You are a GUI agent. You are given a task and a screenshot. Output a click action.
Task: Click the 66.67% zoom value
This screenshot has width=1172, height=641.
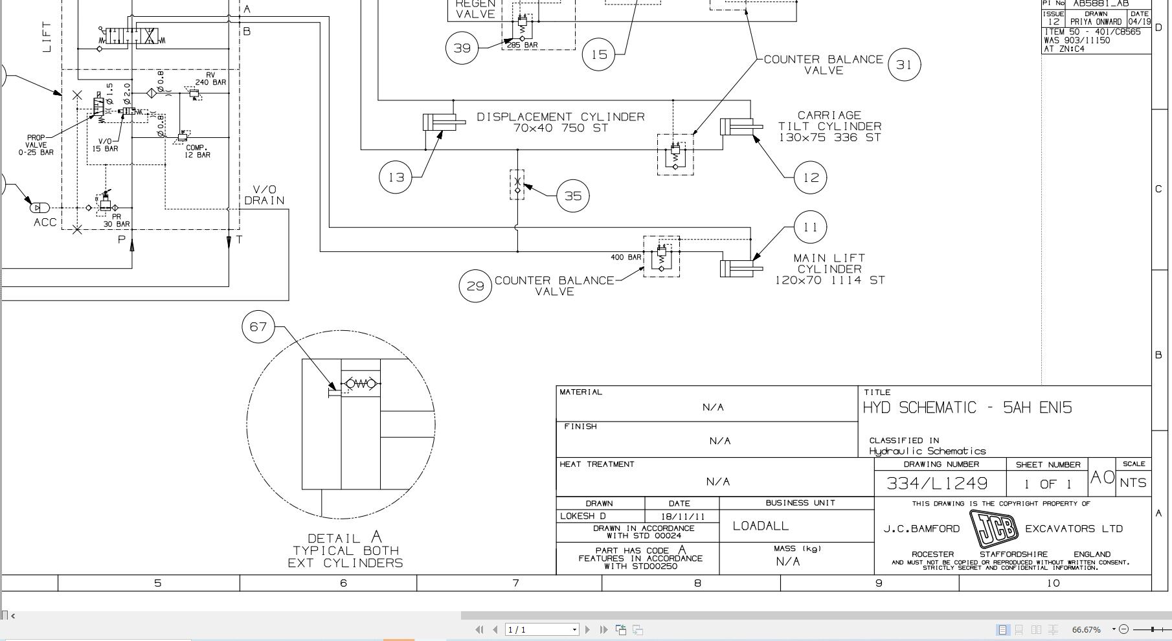(x=1087, y=629)
